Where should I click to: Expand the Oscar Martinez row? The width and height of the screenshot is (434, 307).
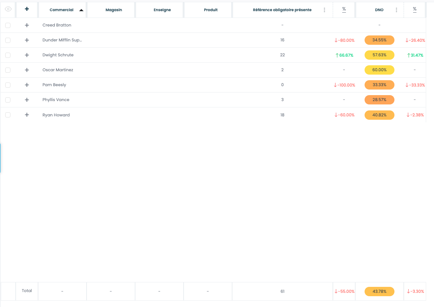click(27, 70)
